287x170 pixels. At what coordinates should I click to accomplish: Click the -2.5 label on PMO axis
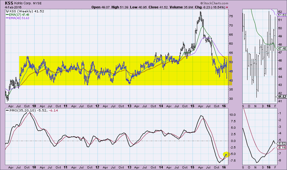pyautogui.click(x=233, y=147)
